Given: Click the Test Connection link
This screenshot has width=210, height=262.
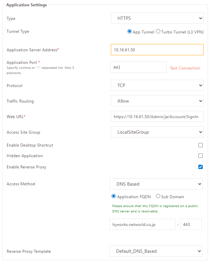Looking at the screenshot, I should coord(185,68).
